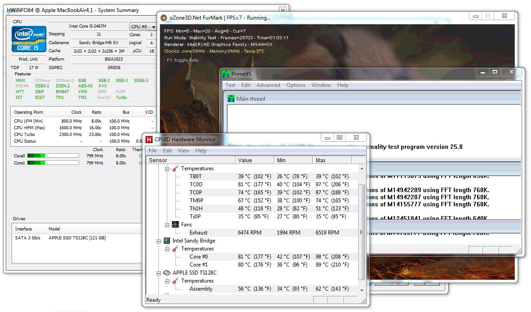
Task: Open the Help menu in Prime95
Action: pos(343,85)
